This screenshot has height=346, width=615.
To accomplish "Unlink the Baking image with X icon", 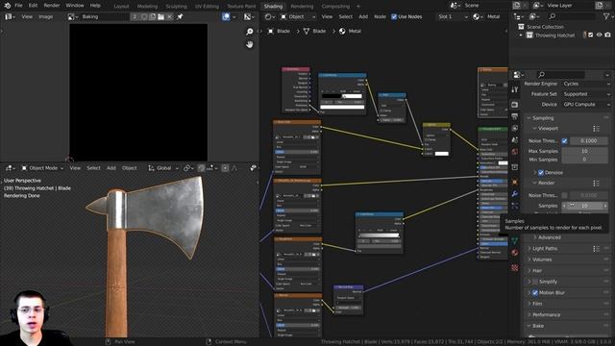I will point(169,17).
